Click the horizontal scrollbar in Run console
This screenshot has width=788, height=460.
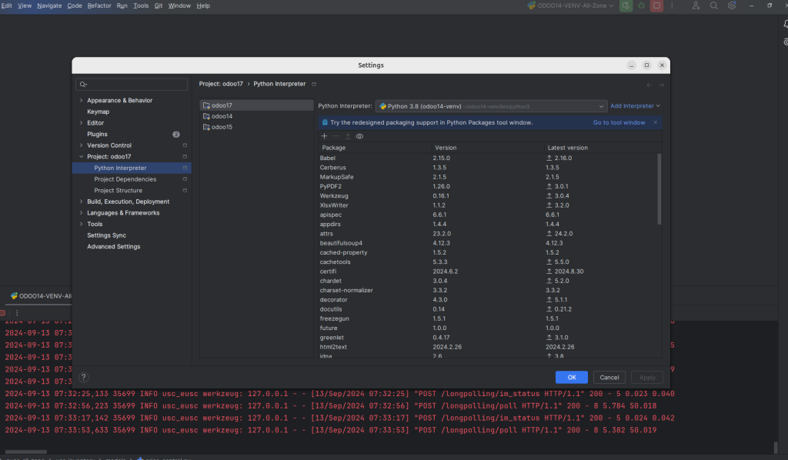coord(25,452)
